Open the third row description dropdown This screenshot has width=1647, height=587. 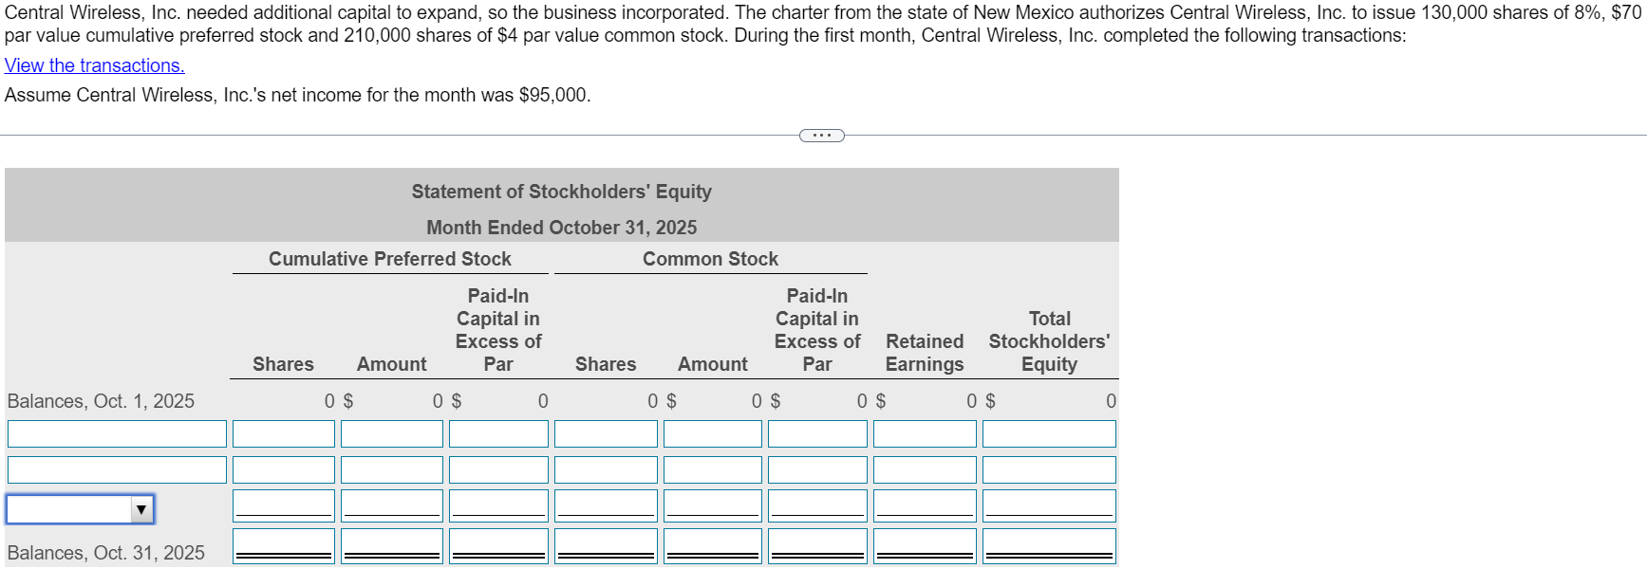(81, 509)
